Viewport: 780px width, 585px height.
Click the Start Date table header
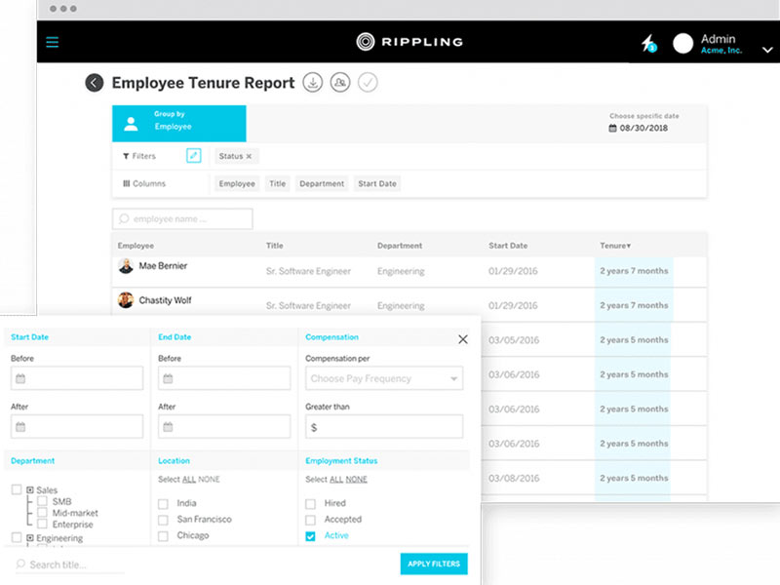508,246
